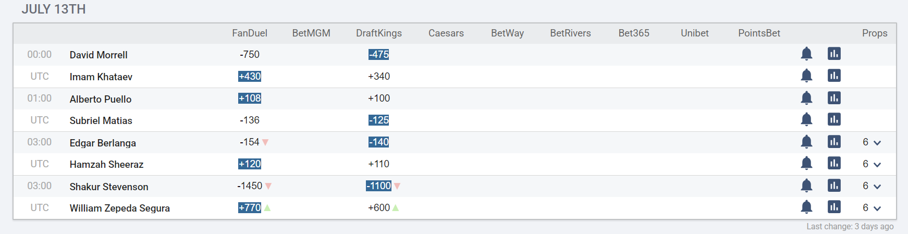The height and width of the screenshot is (234, 908).
Task: Open David Morrell fighter link
Action: [x=99, y=55]
